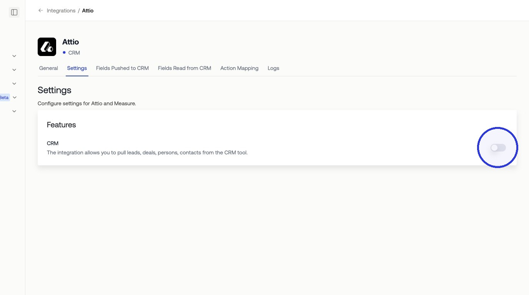This screenshot has height=295, width=529.
Task: Navigate to the Integrations breadcrumb link
Action: point(61,11)
